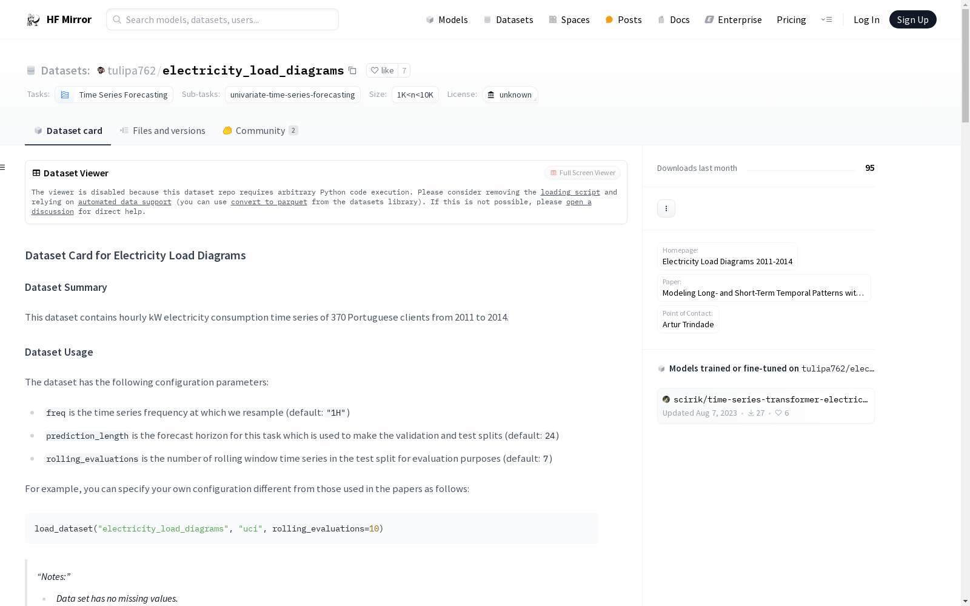The height and width of the screenshot is (606, 970).
Task: Follow the automated data support link
Action: 125,202
